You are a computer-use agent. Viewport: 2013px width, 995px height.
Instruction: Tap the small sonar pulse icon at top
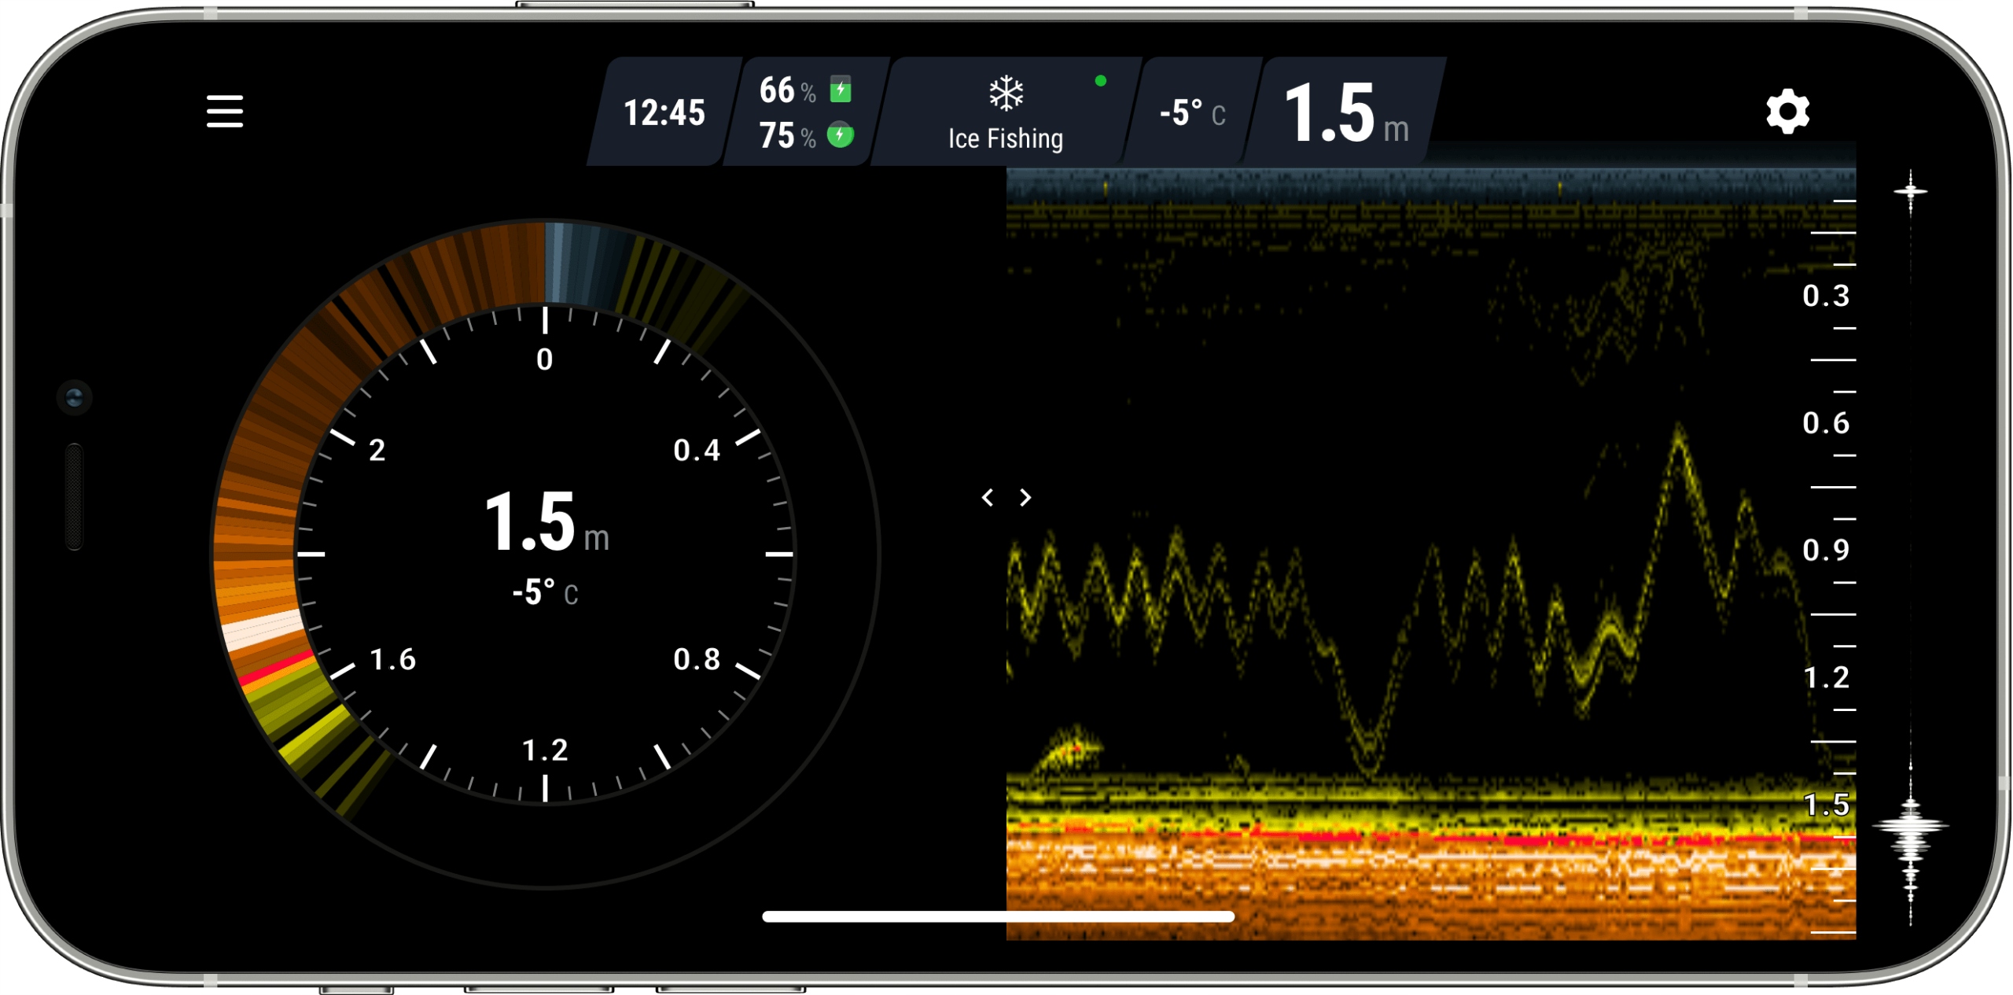click(1910, 190)
